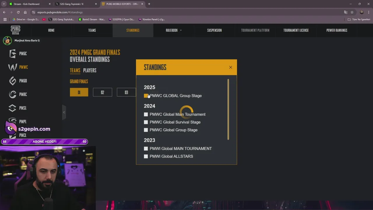Click the PUBG Mobile Esports logo
Screen dimensions: 373x210
(x=15, y=30)
